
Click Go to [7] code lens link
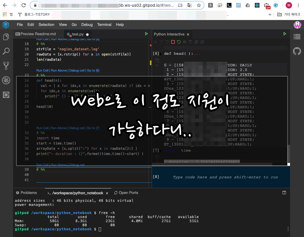coord(93,128)
